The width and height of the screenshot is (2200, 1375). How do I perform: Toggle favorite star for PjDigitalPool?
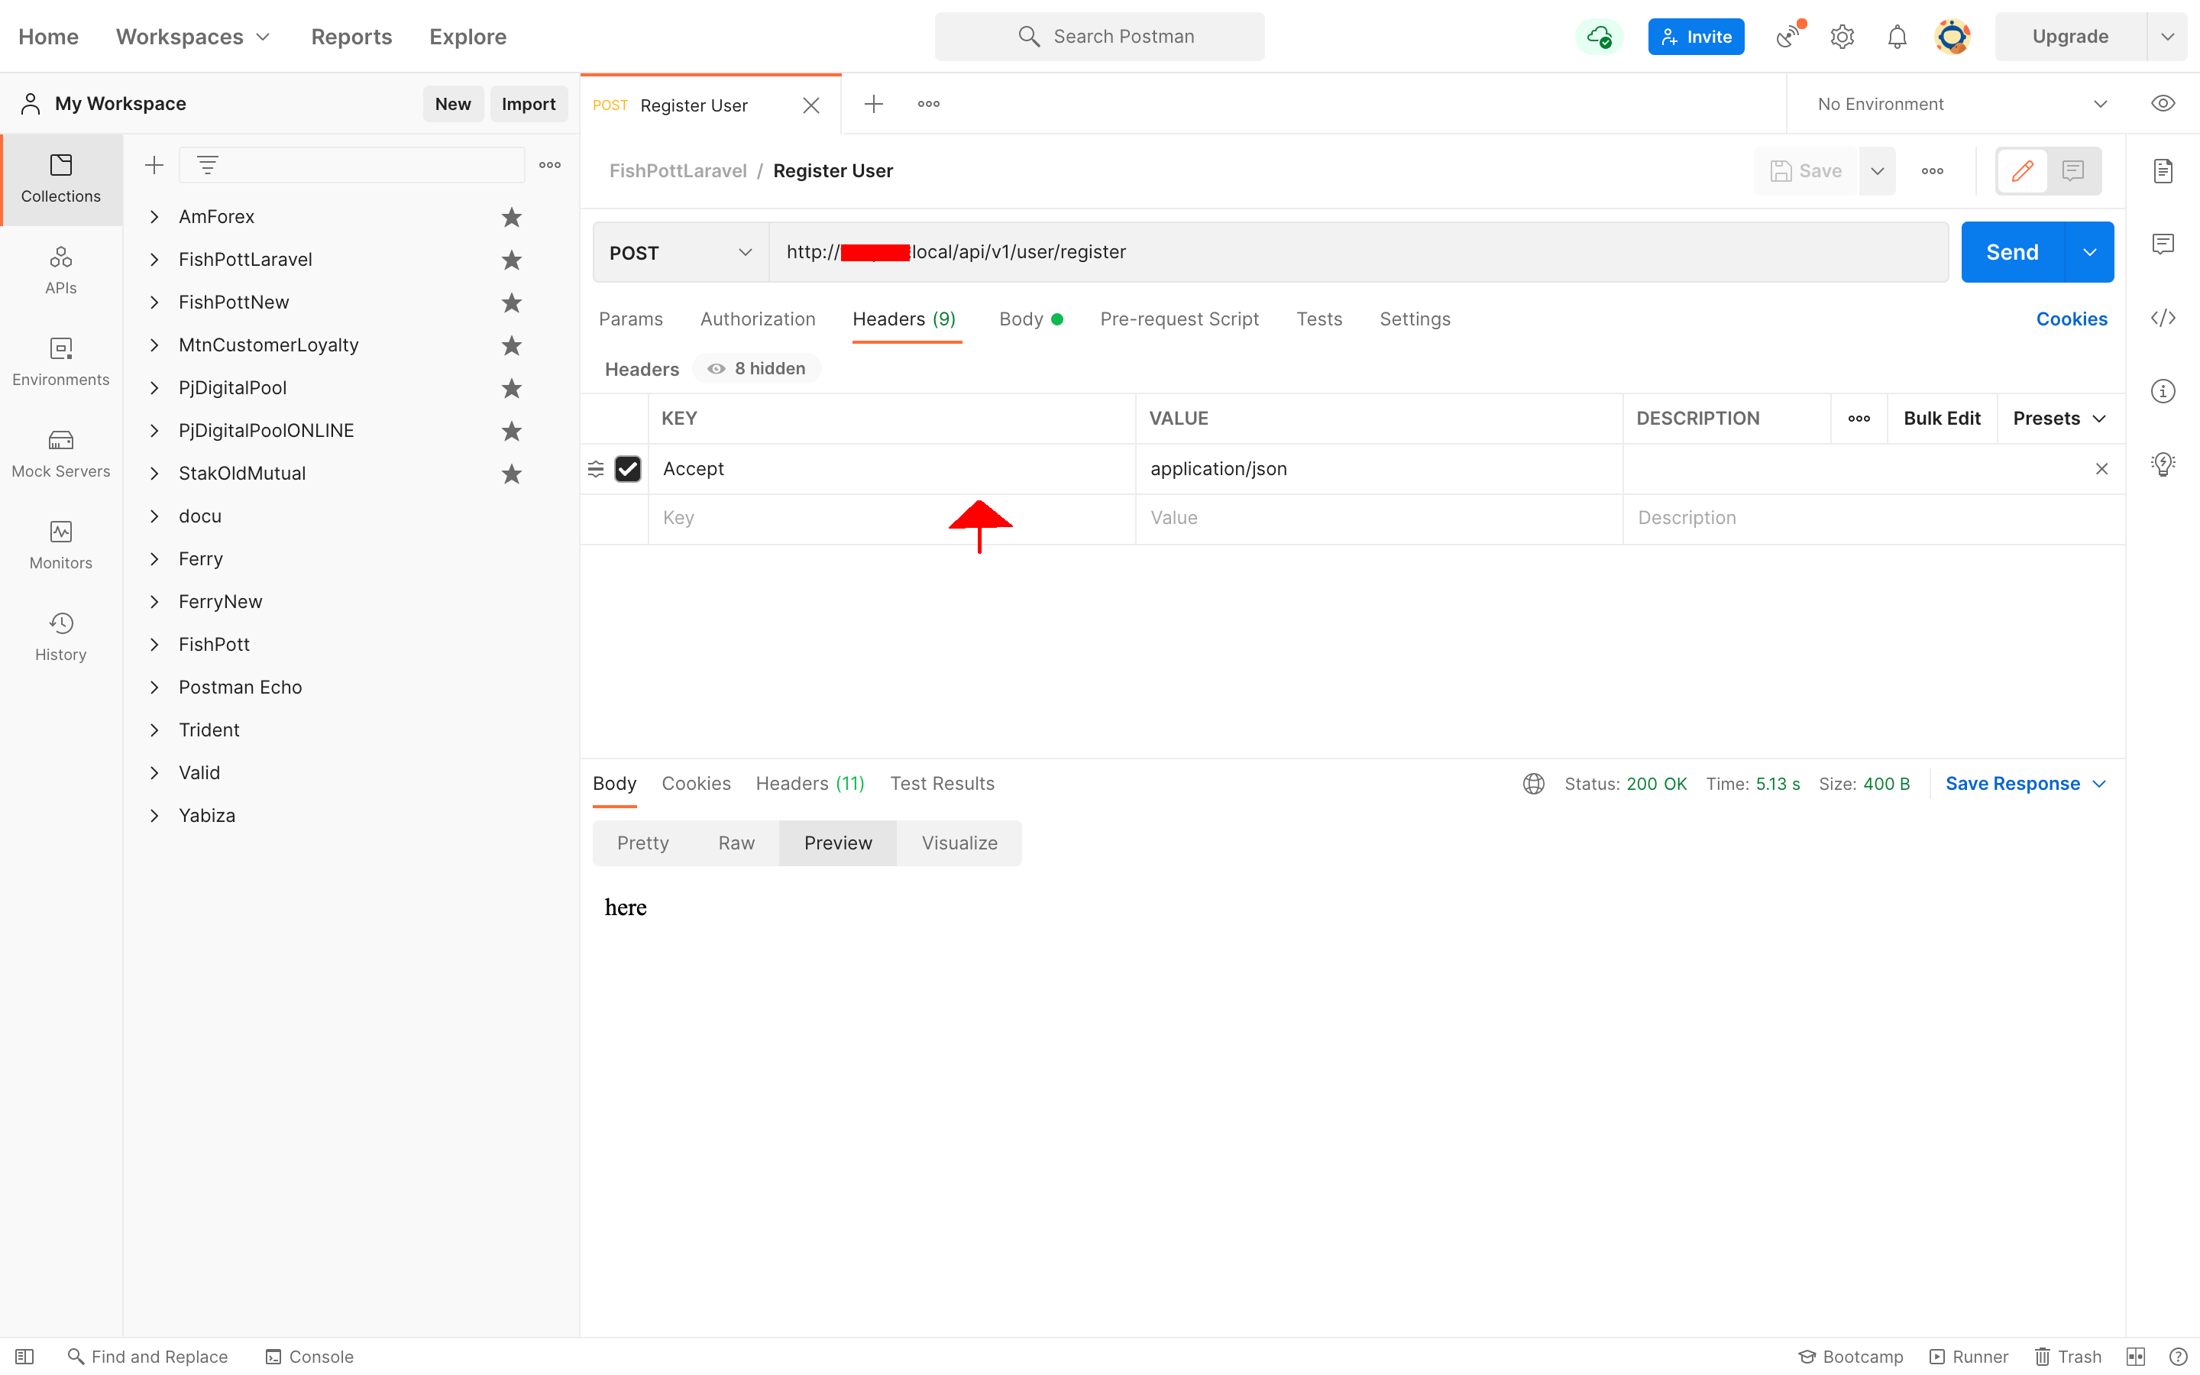click(512, 388)
